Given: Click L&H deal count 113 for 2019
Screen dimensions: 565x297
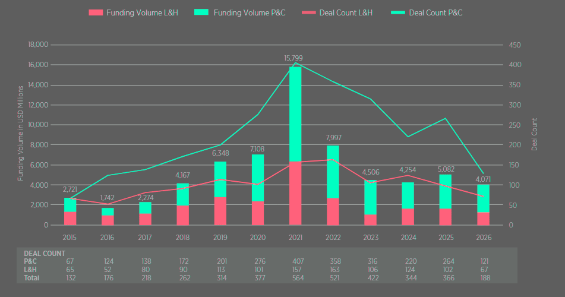Looking at the screenshot, I should click(x=221, y=270).
